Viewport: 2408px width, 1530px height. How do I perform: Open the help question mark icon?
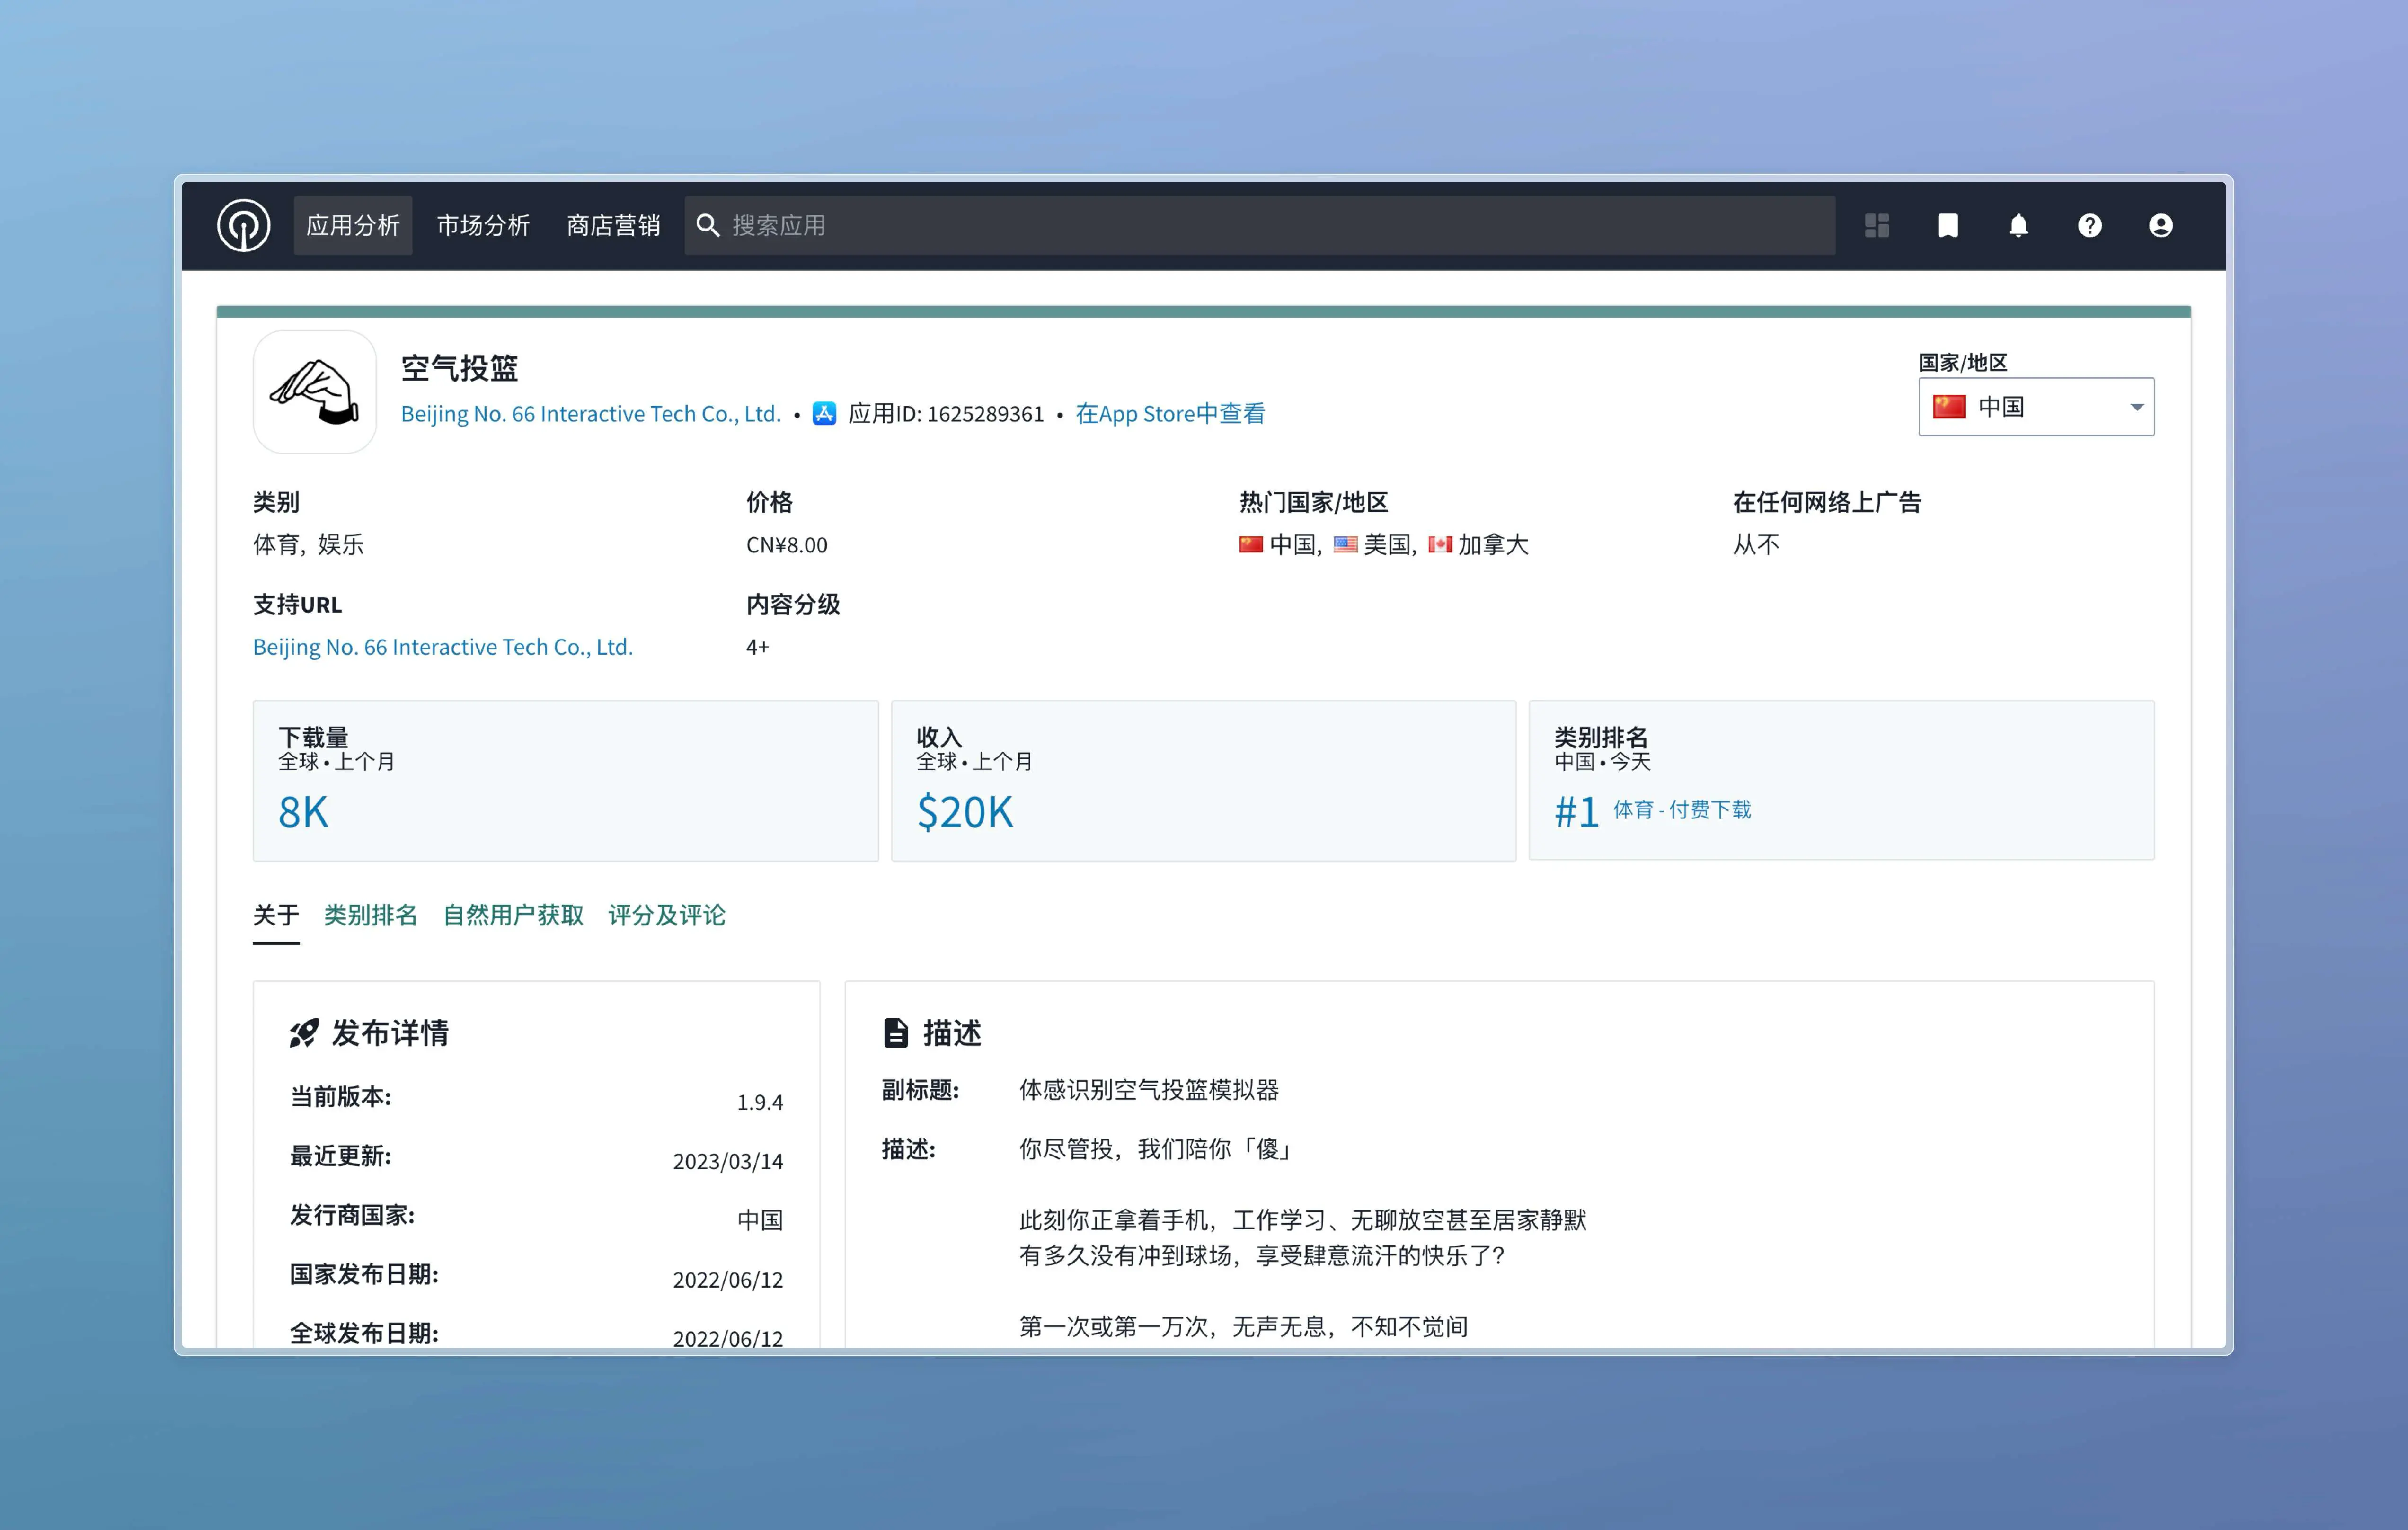click(2090, 226)
